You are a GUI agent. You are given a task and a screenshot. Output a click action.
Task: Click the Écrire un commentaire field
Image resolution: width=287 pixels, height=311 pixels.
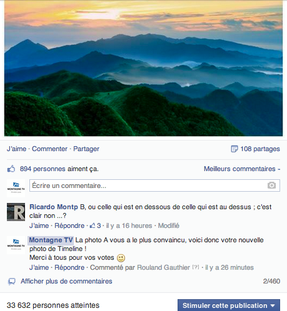(x=154, y=185)
